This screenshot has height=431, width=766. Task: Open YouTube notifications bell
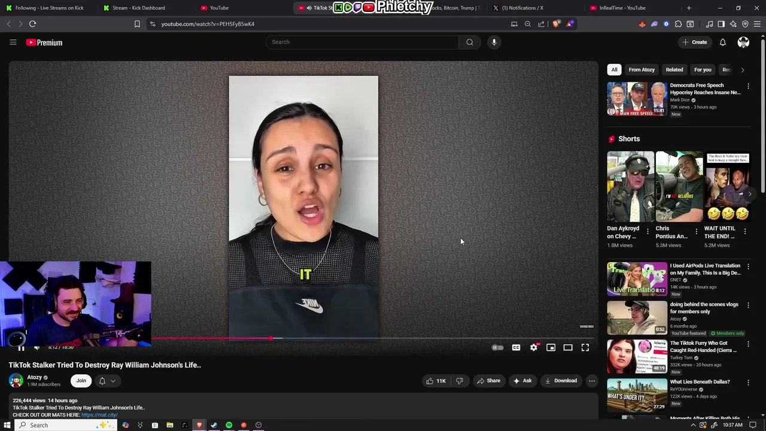tap(722, 42)
